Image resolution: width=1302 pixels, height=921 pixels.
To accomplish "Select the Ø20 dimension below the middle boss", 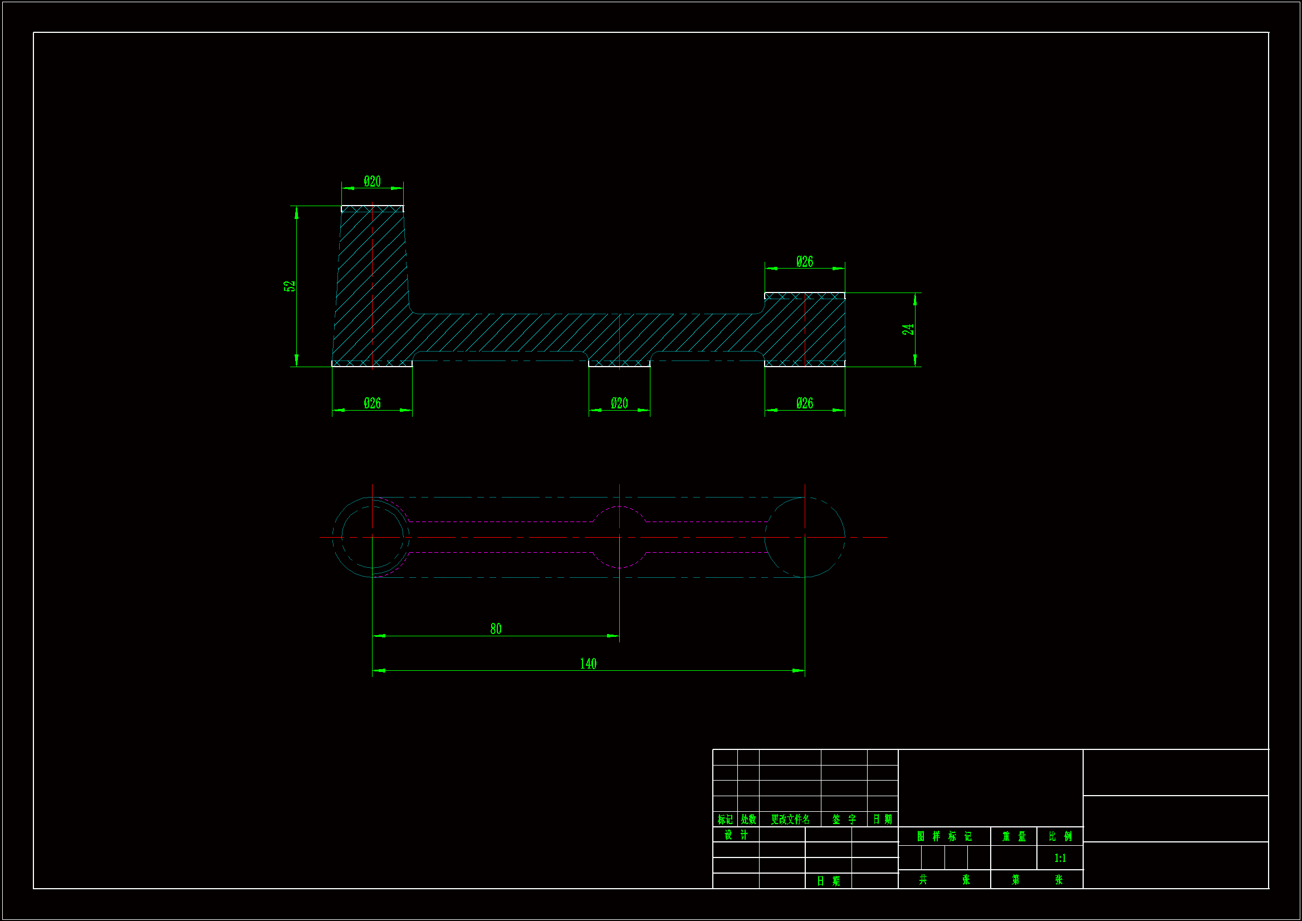I will (619, 403).
